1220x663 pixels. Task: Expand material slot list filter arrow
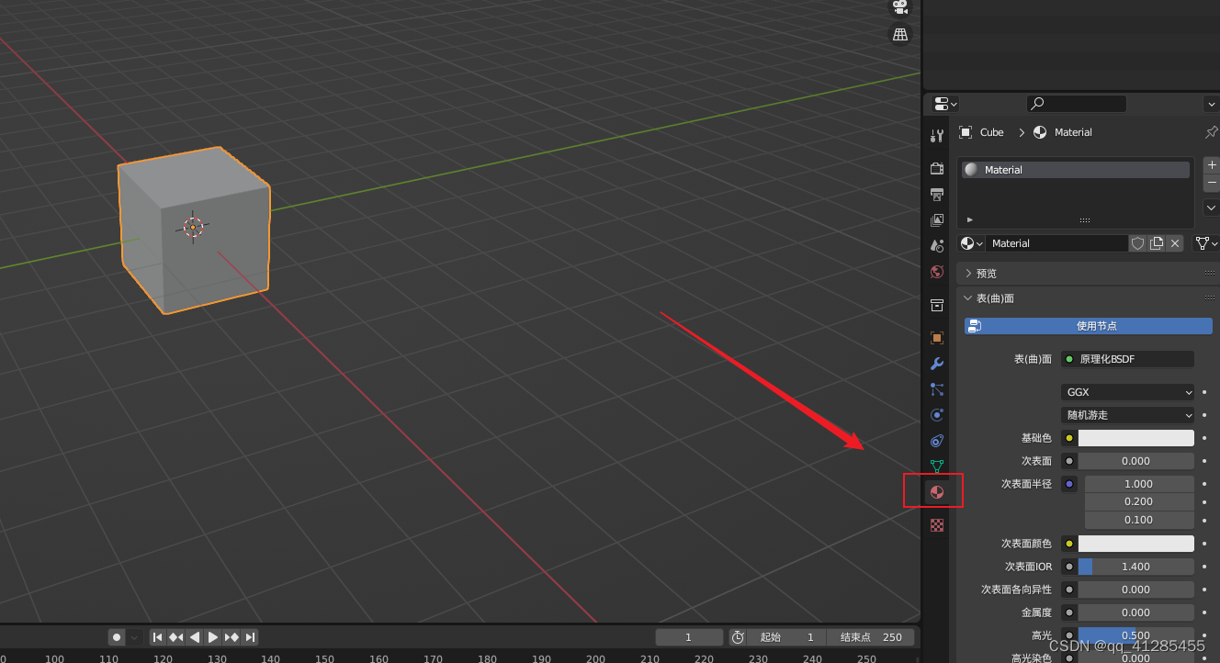(x=970, y=219)
